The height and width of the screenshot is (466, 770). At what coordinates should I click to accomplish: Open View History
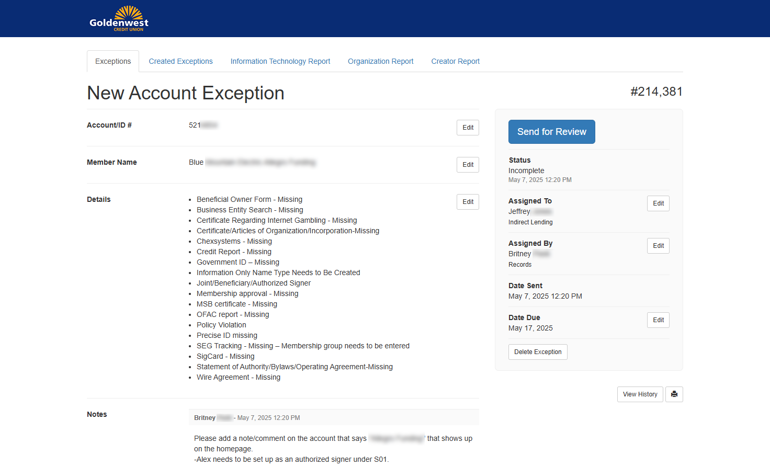pyautogui.click(x=640, y=394)
